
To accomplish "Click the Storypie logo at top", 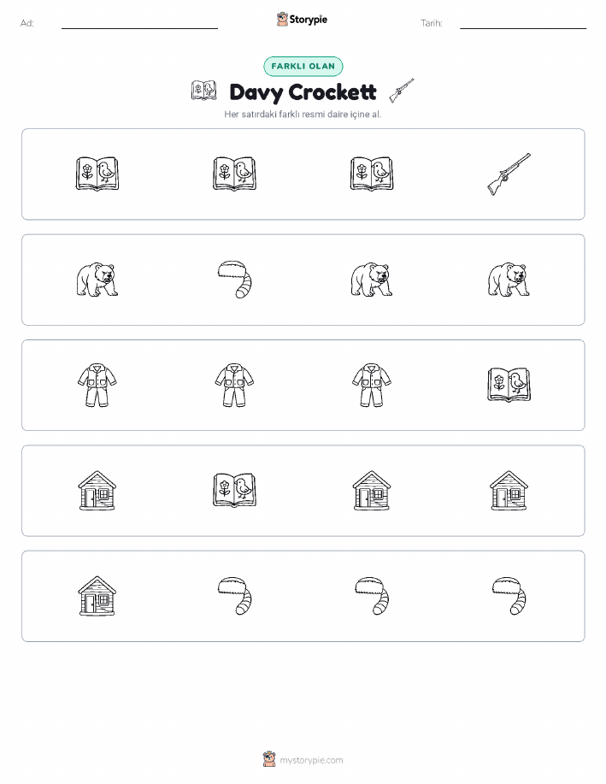I will (302, 20).
